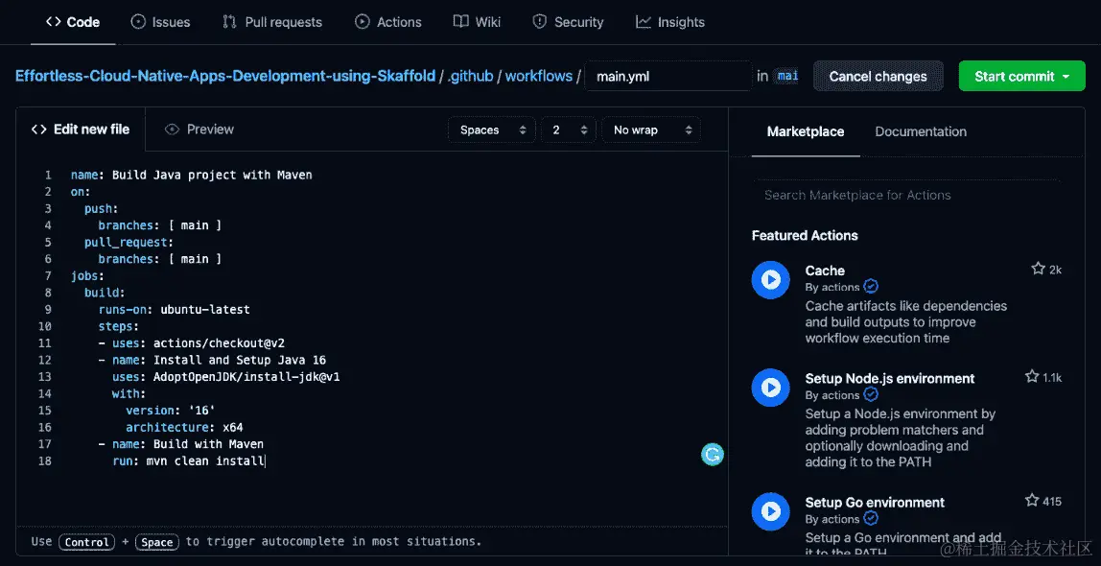This screenshot has height=566, width=1101.
Task: Open the Cache action title
Action: coord(825,271)
